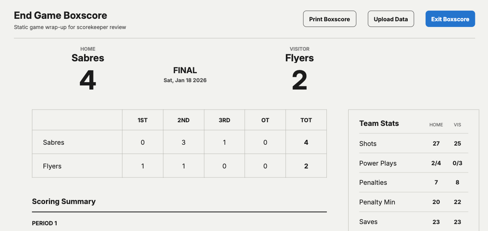Select the OT column header
Image resolution: width=488 pixels, height=231 pixels.
265,120
